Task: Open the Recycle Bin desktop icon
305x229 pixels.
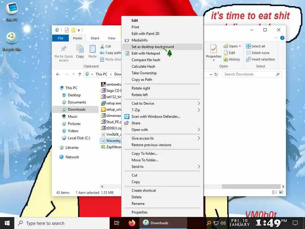Action: [x=12, y=41]
